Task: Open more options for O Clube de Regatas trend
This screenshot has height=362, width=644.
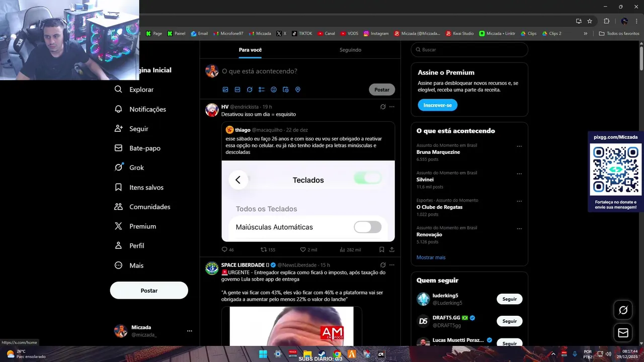Action: pos(519,201)
